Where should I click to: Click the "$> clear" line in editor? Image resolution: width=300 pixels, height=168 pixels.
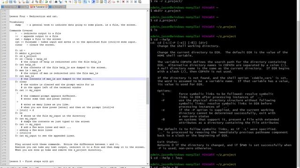pos(21,82)
